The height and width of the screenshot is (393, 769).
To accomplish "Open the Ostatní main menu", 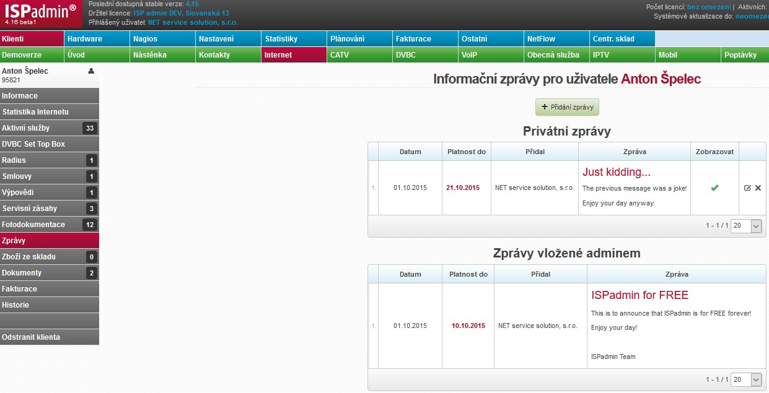I will click(x=491, y=38).
